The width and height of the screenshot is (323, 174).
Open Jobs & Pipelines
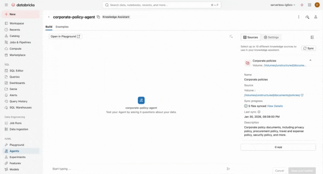click(21, 42)
